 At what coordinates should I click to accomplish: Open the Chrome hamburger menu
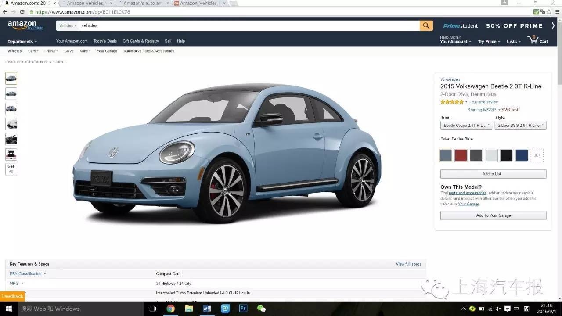tap(558, 12)
